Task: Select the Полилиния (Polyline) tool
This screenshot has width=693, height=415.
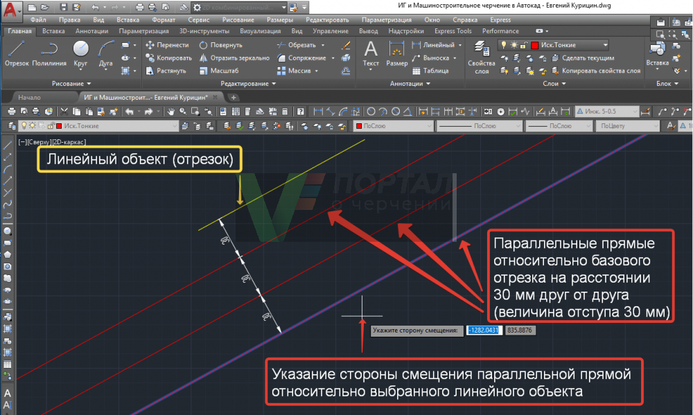Action: (x=49, y=54)
